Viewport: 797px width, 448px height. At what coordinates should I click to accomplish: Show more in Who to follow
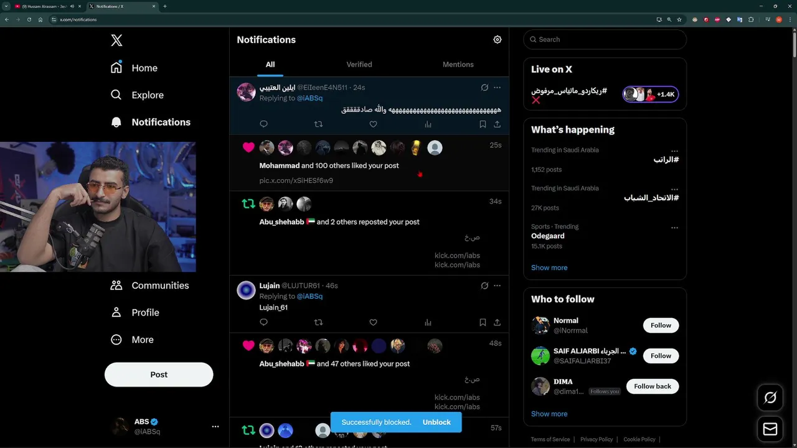tap(549, 414)
